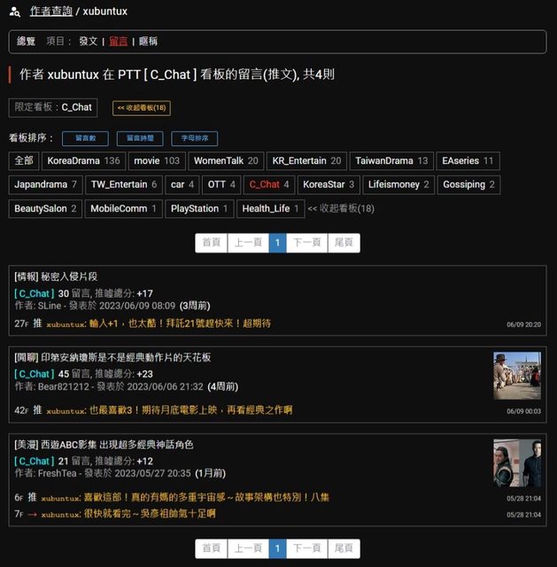Screen dimensions: 557x567
Task: Open the C_Chat board link in first post
Action: click(35, 293)
